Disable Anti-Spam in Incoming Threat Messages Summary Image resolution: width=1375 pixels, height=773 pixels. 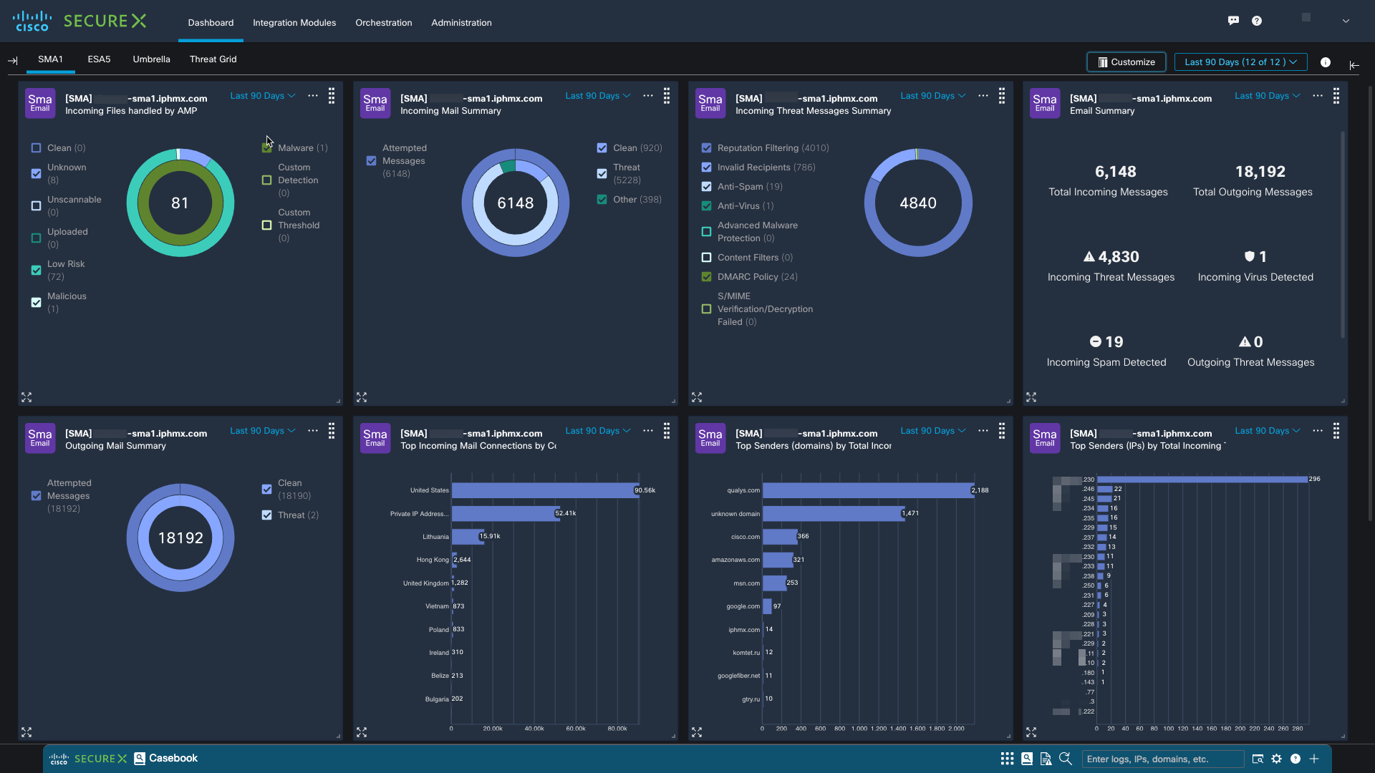(705, 186)
